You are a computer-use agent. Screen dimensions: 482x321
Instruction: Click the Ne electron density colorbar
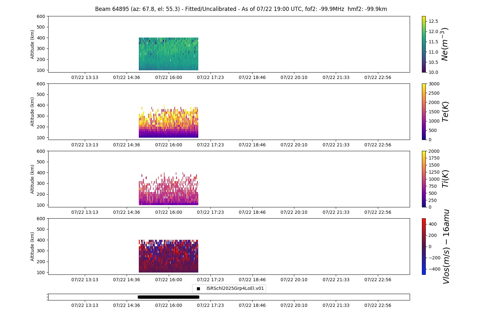[424, 44]
